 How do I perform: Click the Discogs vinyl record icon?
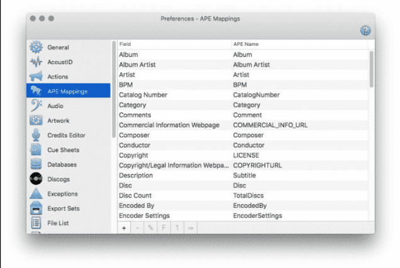coord(36,179)
